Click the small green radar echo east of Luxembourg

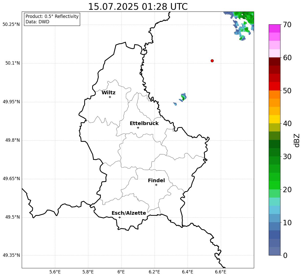pyautogui.click(x=183, y=97)
